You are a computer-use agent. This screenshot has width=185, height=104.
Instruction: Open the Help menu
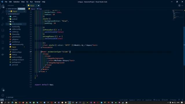44,2
